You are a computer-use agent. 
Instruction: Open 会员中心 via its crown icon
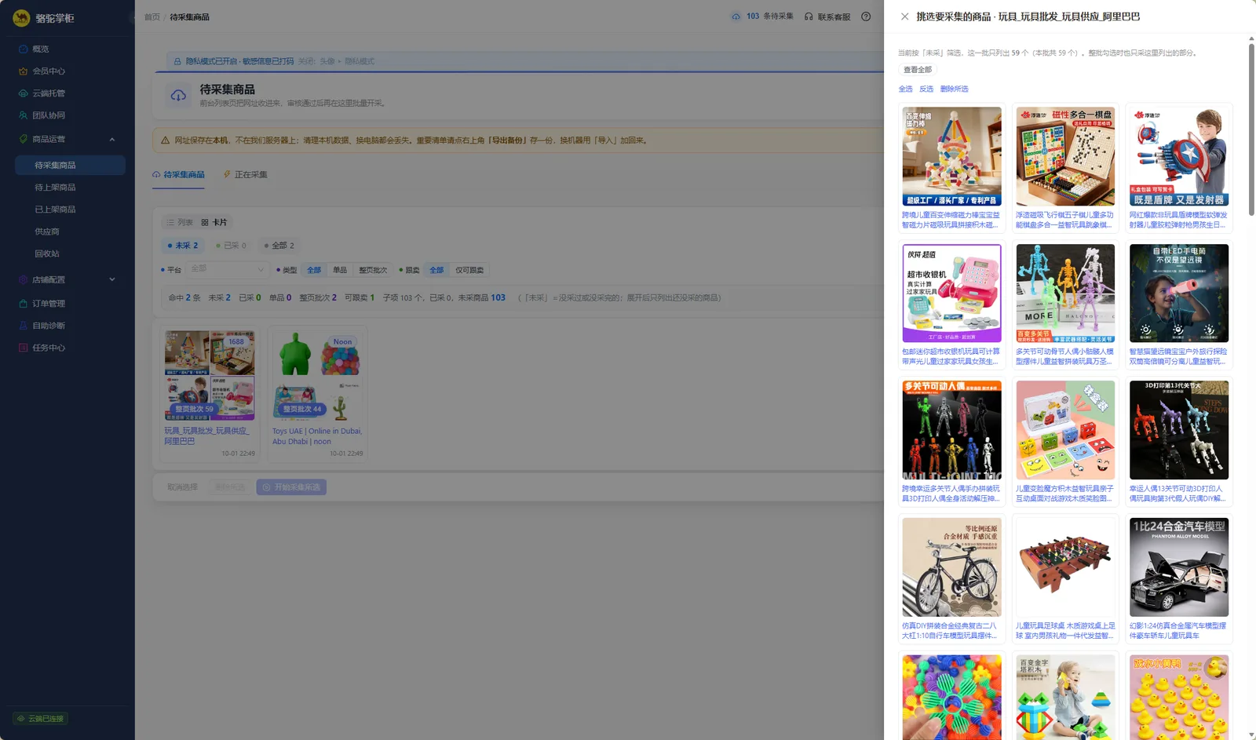[x=23, y=71]
